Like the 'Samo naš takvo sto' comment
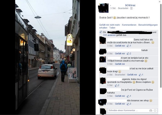Image resolution: width=162 pixels, height=115 pixels. click(120, 46)
